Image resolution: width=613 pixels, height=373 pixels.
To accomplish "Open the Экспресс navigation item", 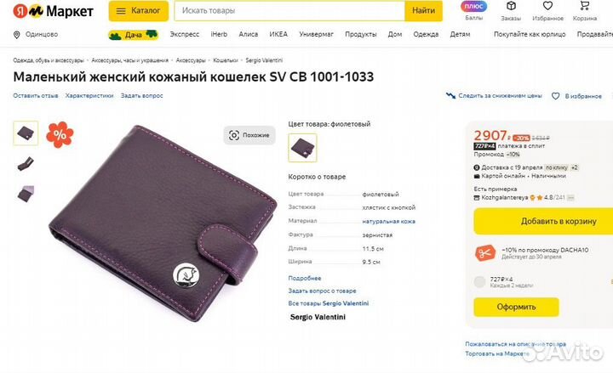I will [x=185, y=34].
